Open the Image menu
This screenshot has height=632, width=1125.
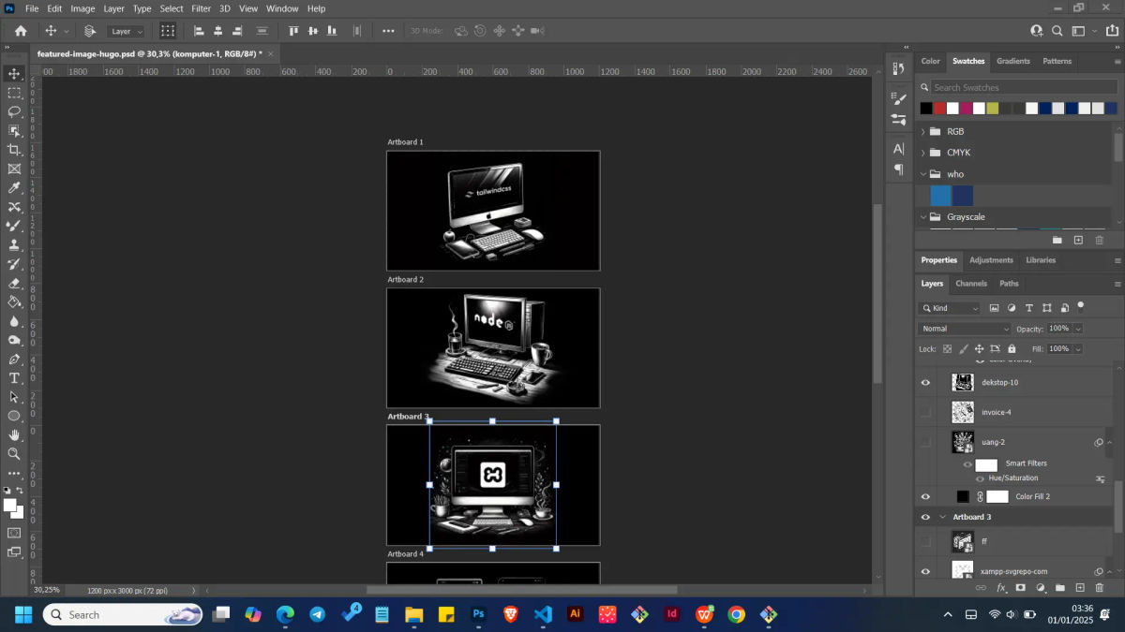tap(82, 8)
